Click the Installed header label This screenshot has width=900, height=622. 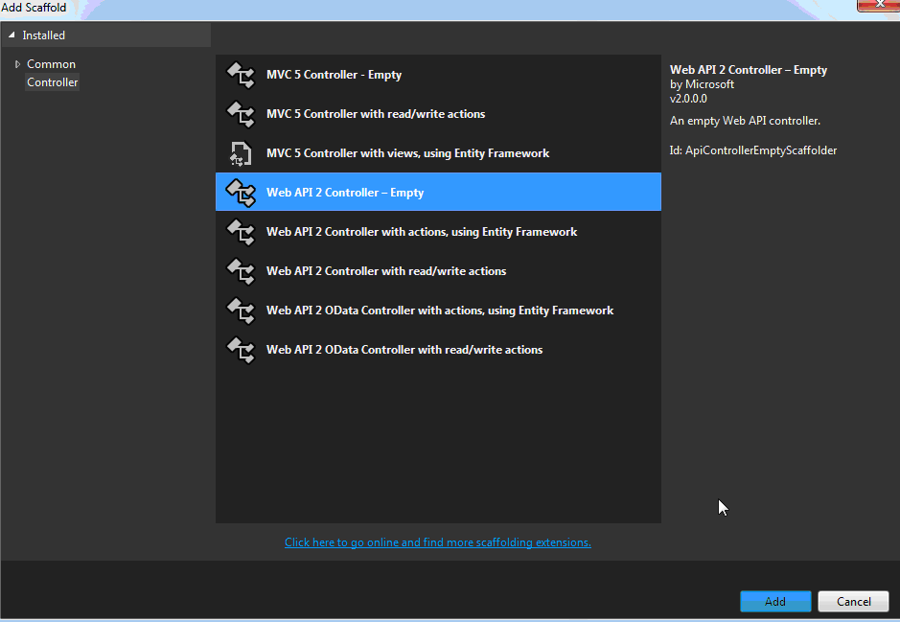pos(44,35)
